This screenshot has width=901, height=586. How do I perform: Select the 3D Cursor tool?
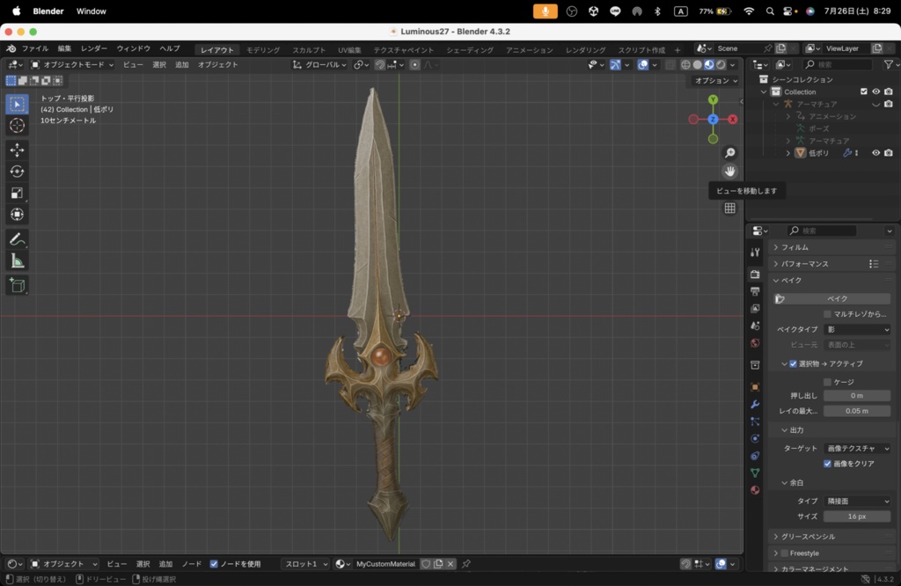[x=17, y=125]
